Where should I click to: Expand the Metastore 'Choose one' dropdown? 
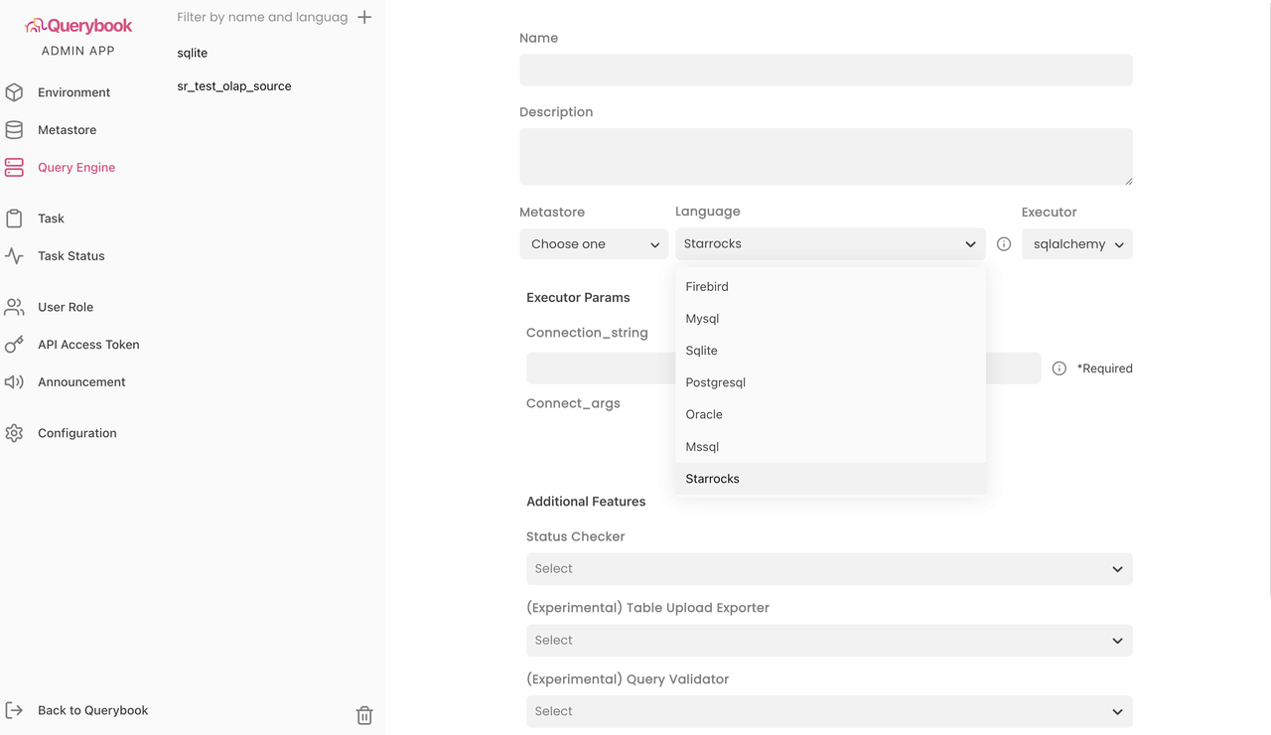tap(594, 244)
